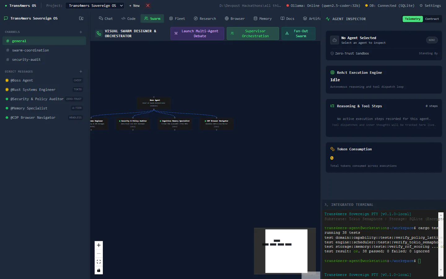Run the Fan-Out Swarm

click(298, 33)
